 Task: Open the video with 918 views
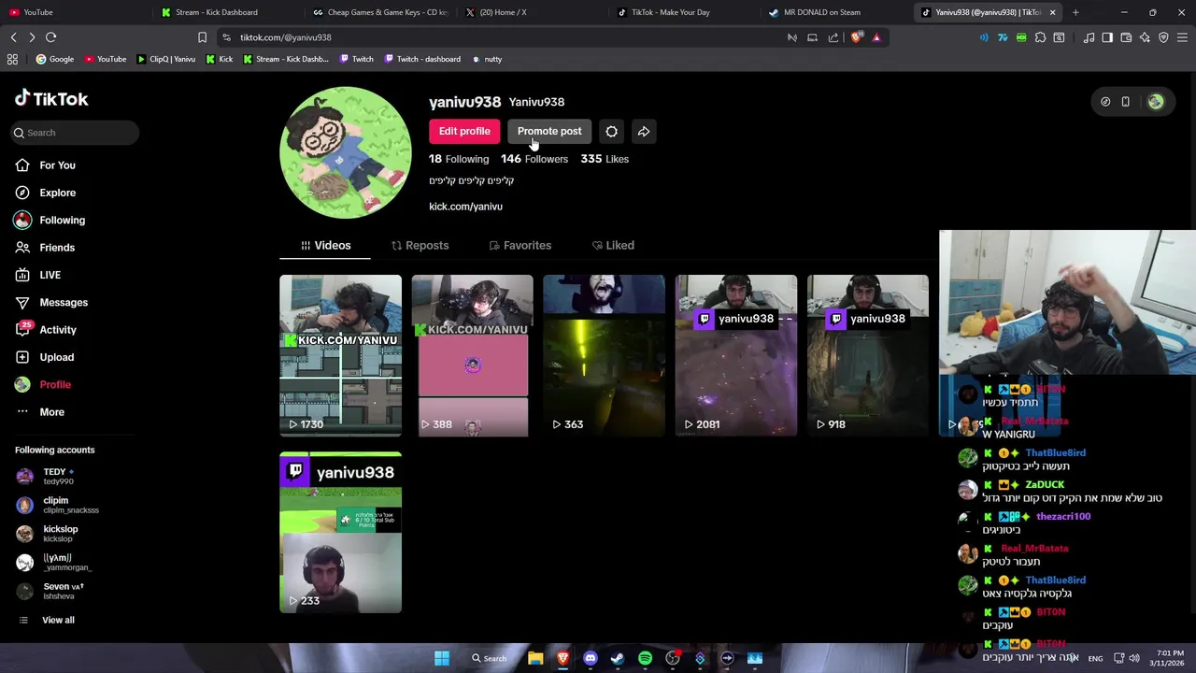[868, 355]
